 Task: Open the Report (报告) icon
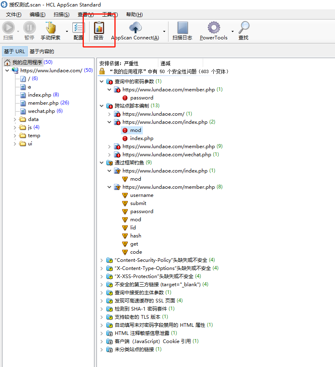(99, 28)
